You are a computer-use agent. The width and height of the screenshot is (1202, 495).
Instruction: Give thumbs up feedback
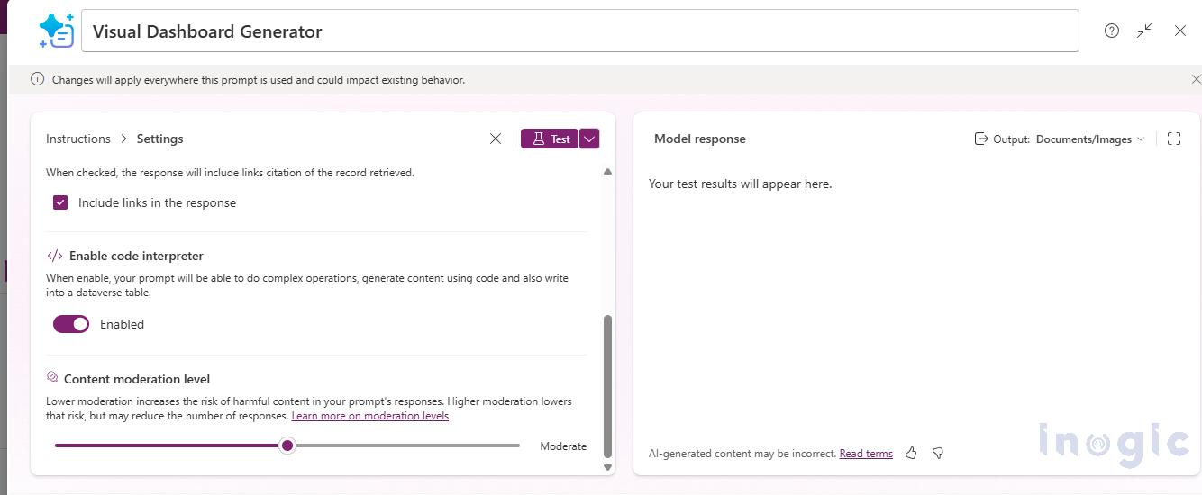pos(911,453)
